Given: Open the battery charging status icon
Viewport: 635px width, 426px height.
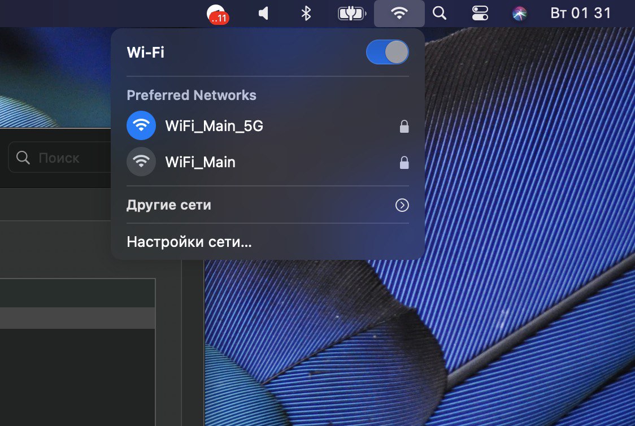Looking at the screenshot, I should 352,14.
